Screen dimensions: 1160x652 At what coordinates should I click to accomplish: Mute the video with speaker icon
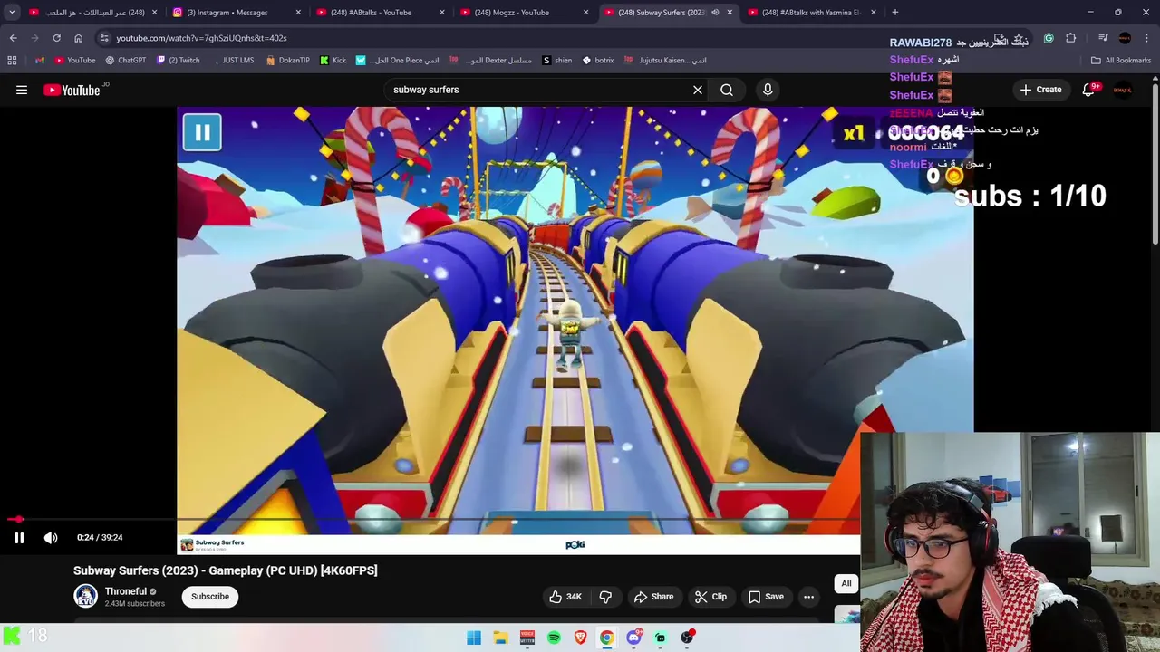[x=51, y=537]
